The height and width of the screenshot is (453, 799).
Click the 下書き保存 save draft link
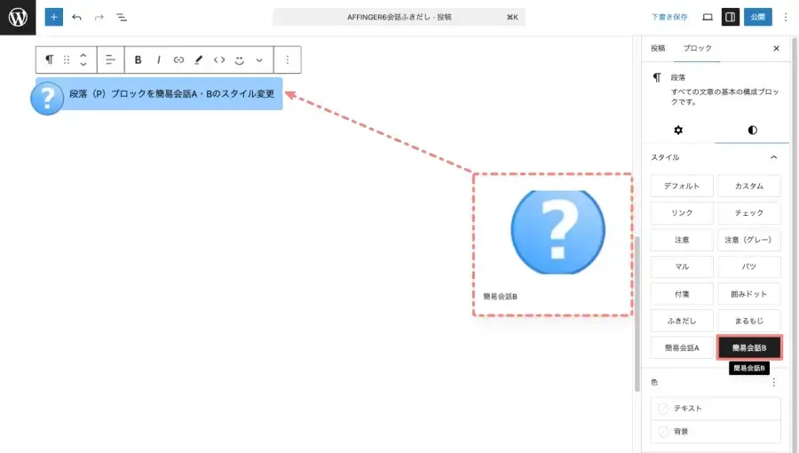tap(669, 18)
